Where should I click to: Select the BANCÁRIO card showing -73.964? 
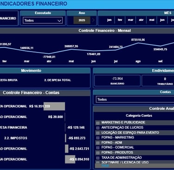(x=117, y=81)
